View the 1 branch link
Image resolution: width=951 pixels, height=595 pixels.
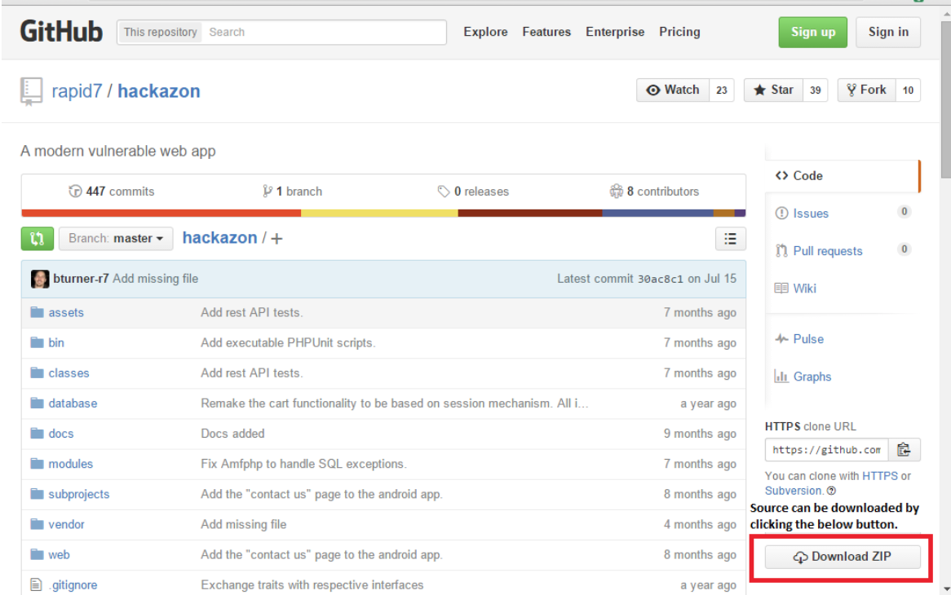tap(292, 192)
